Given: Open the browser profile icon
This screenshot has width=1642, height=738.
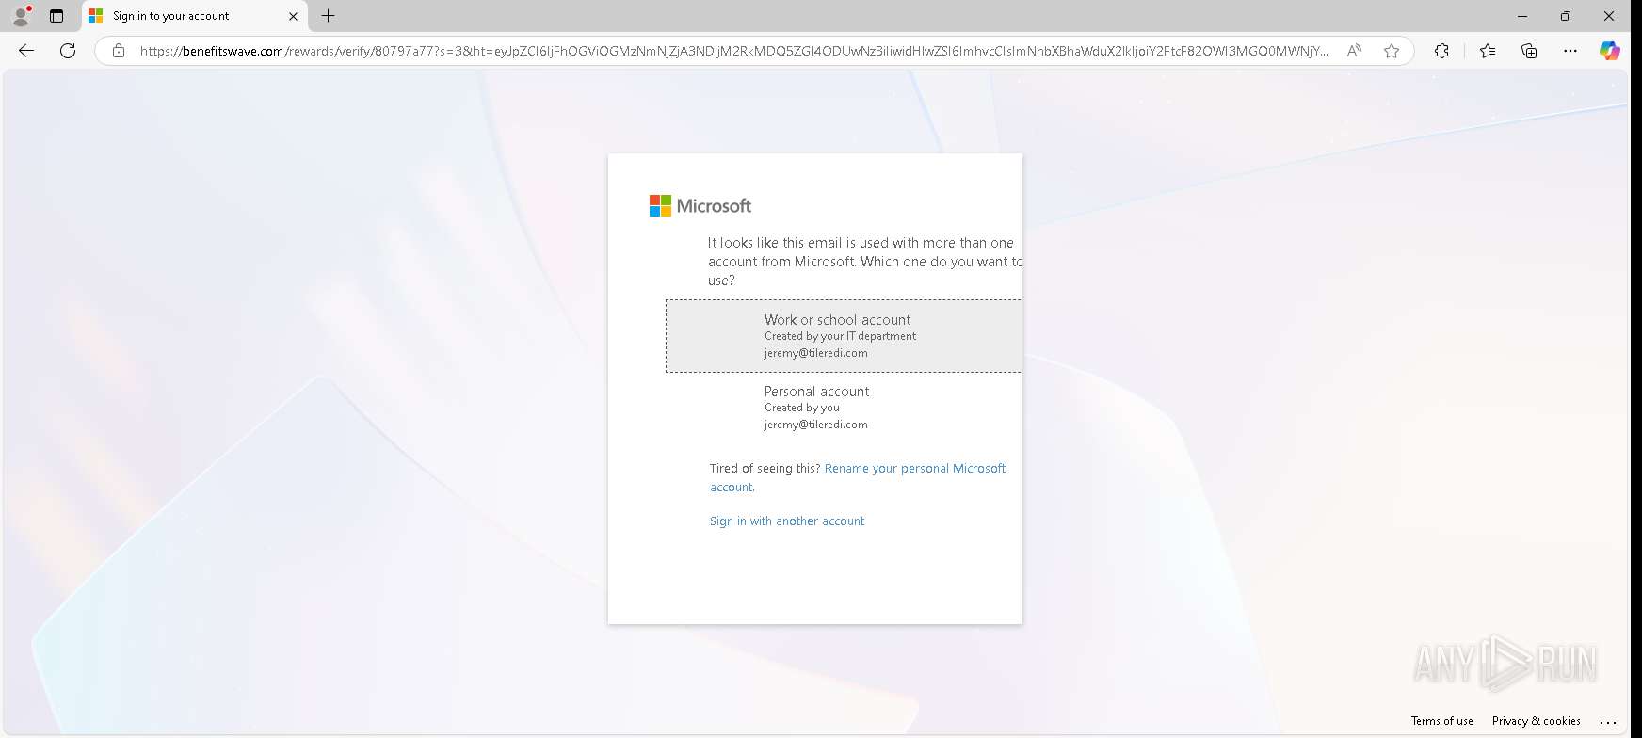Looking at the screenshot, I should (x=21, y=16).
